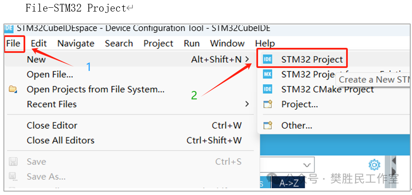Expand the Recent Files submenu
Screen dimensions: 412x195
[x=129, y=104]
